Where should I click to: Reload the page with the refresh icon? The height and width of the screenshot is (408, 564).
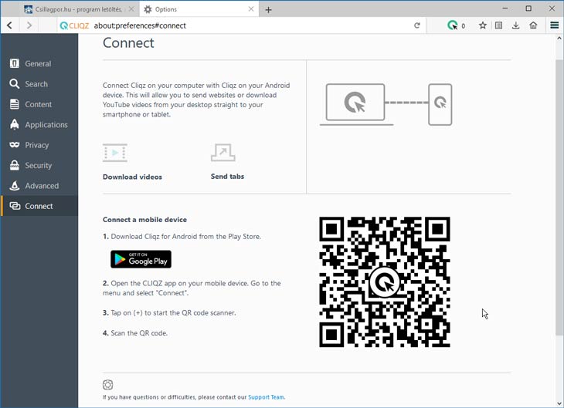[x=417, y=25]
